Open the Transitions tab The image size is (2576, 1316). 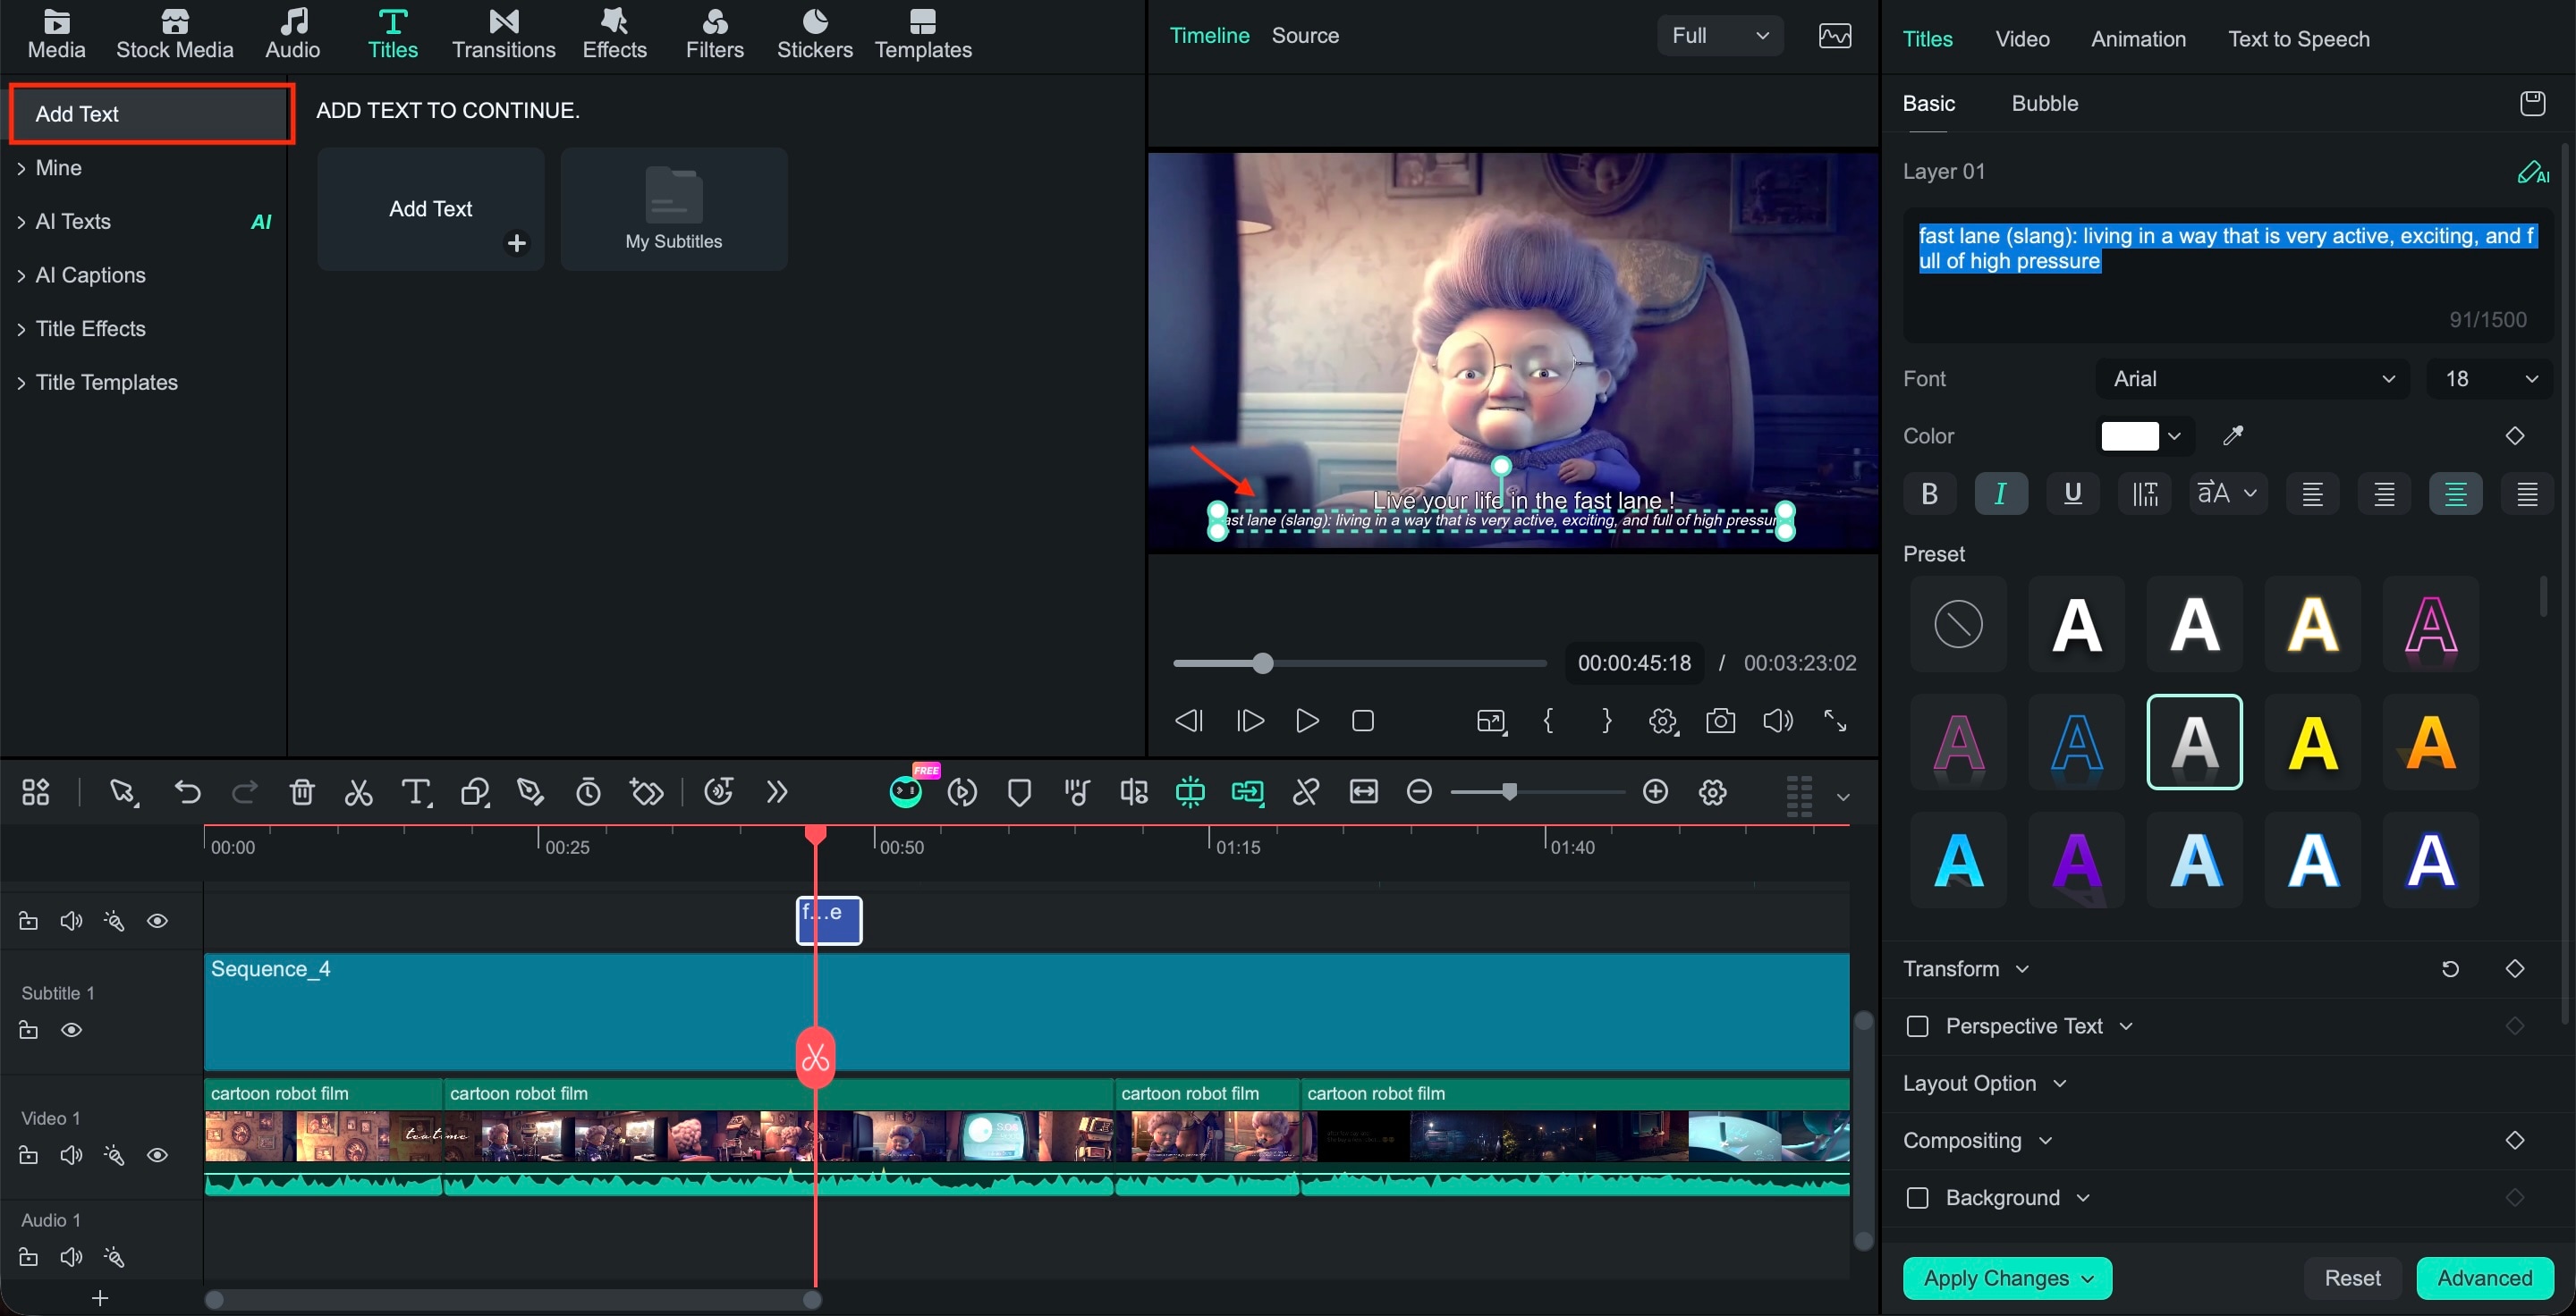pyautogui.click(x=503, y=35)
